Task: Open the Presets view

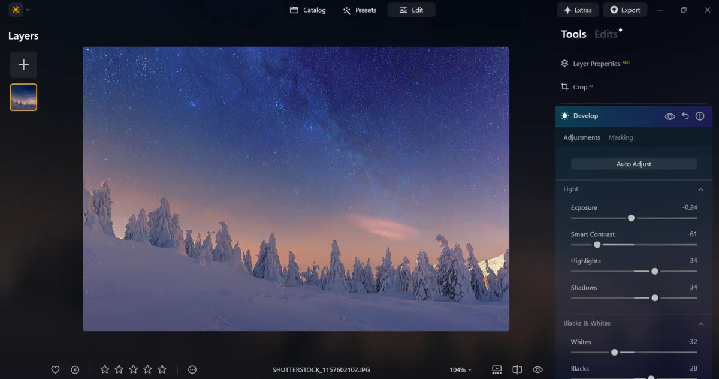Action: [359, 10]
